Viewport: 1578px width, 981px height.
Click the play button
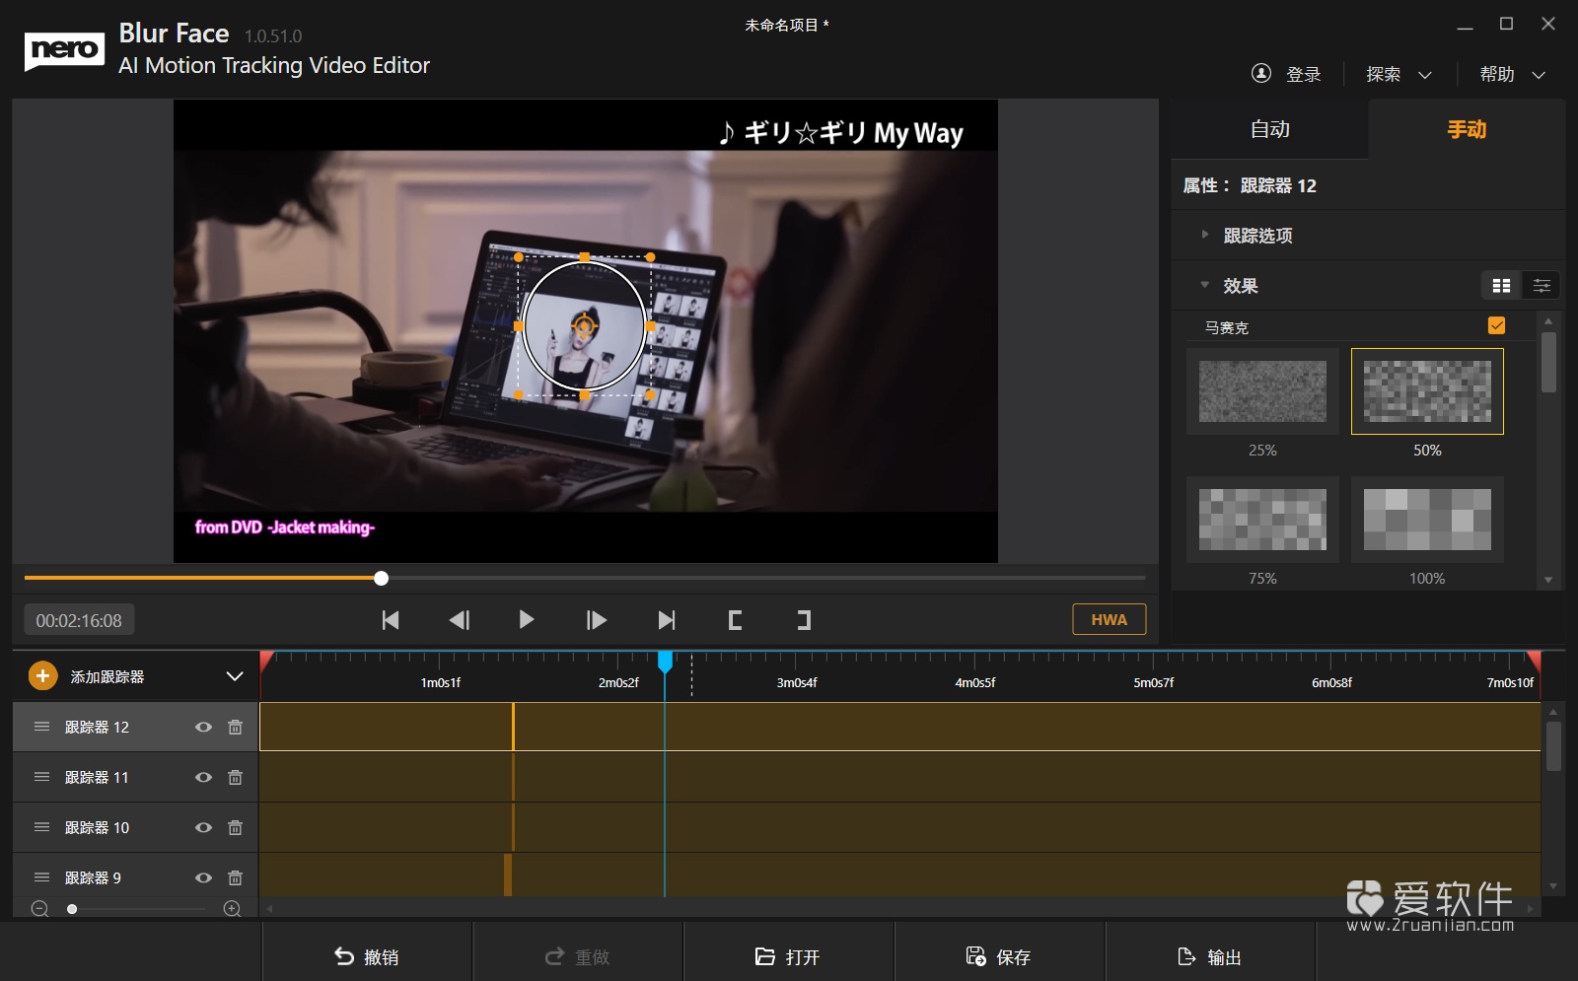pyautogui.click(x=526, y=620)
